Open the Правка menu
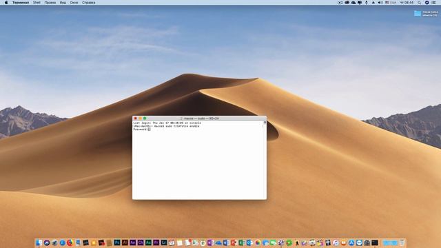This screenshot has height=248, width=441. pos(50,3)
